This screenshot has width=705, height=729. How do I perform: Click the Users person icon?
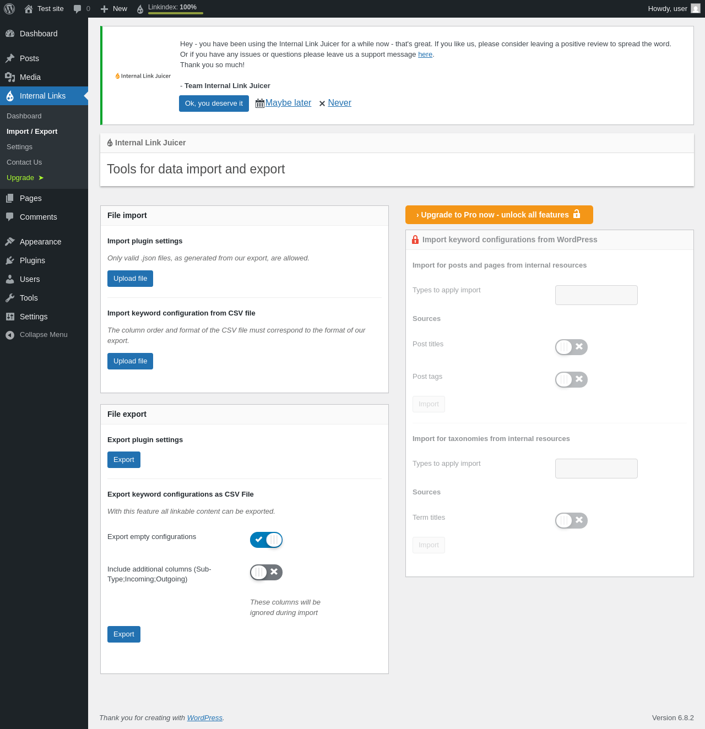10,279
